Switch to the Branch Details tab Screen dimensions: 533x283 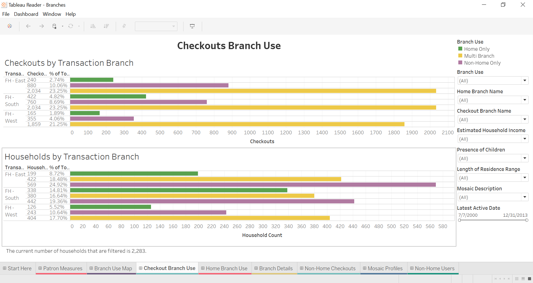pos(274,268)
